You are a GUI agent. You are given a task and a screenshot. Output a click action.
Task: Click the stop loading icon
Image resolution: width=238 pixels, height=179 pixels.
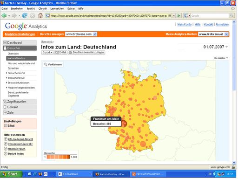33,16
